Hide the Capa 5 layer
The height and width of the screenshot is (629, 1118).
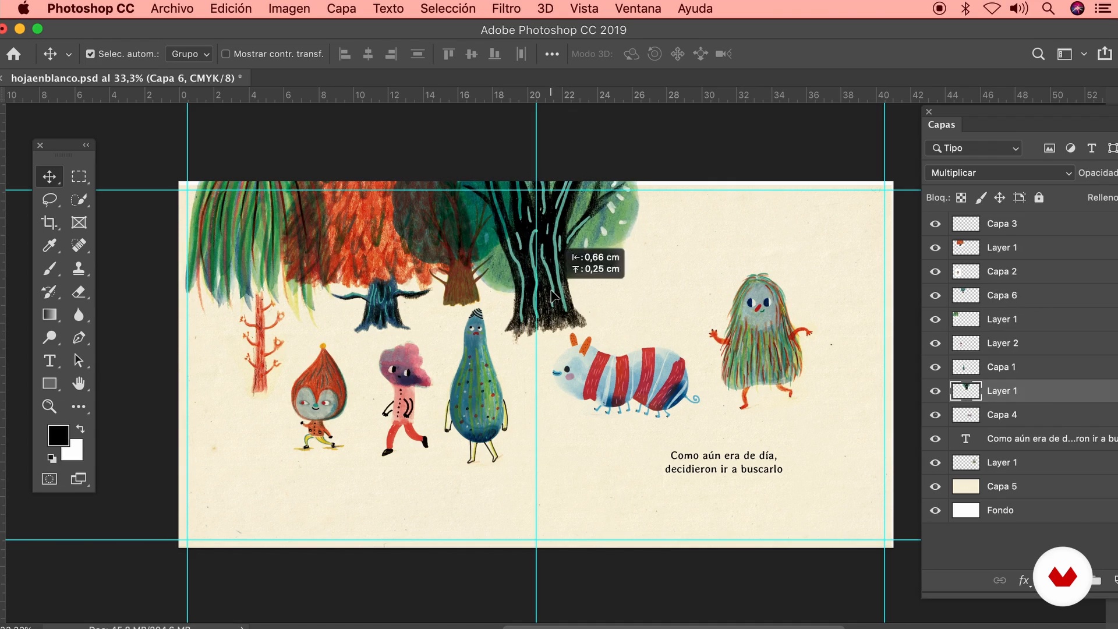[935, 486]
